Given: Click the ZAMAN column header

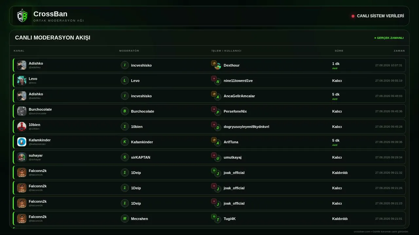Looking at the screenshot, I should [x=399, y=51].
